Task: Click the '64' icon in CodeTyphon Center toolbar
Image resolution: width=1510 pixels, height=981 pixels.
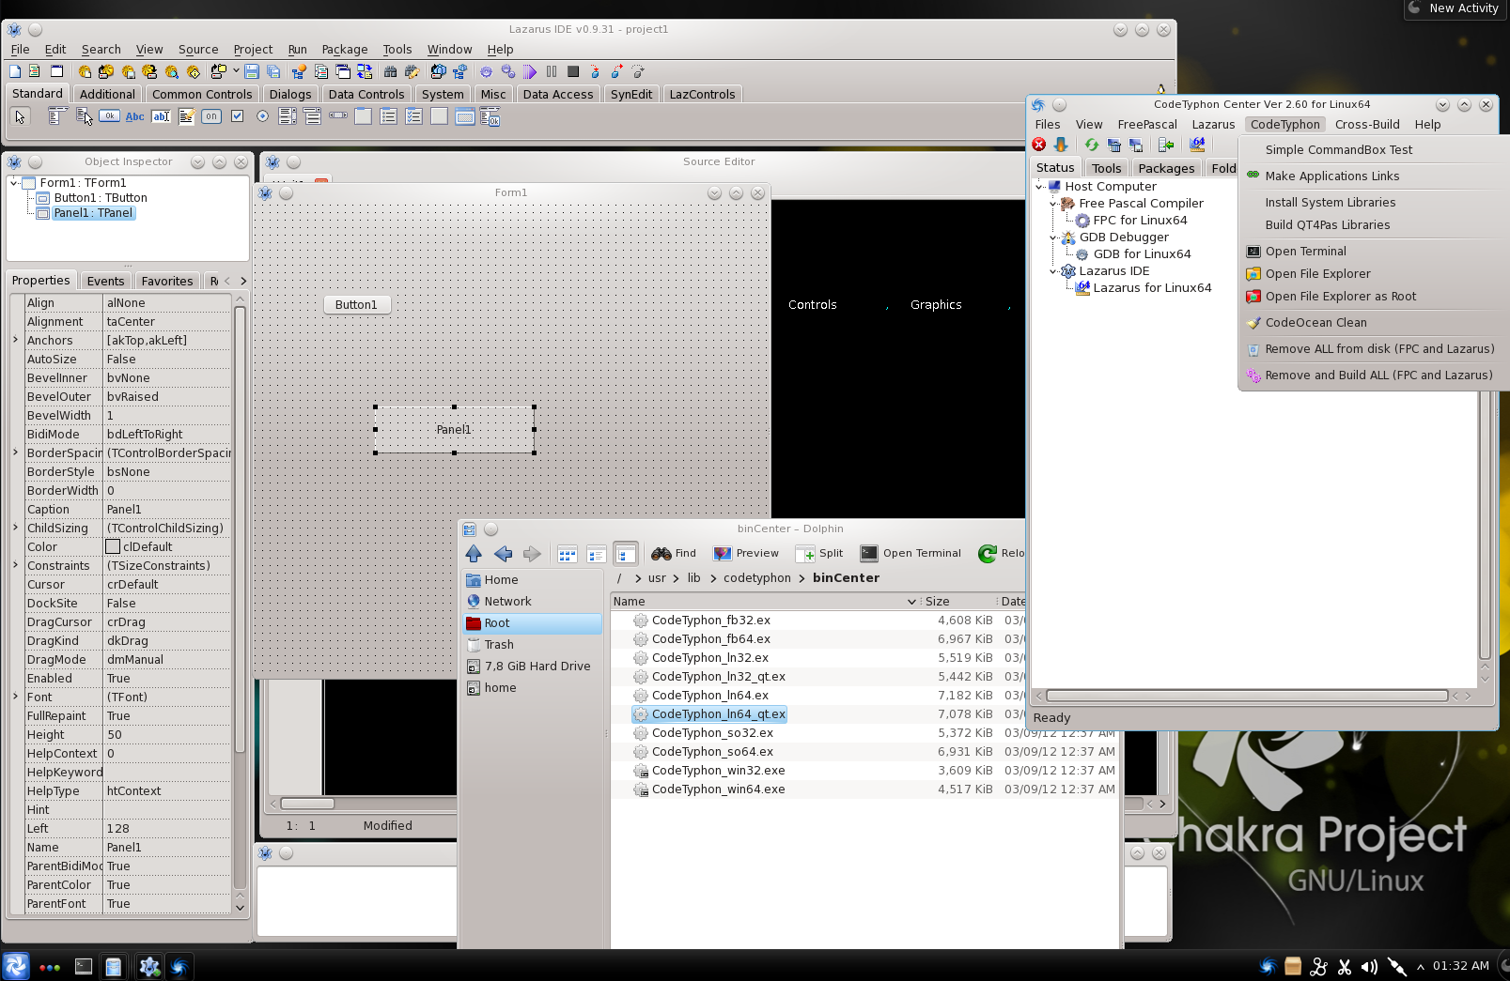Action: (x=1196, y=145)
